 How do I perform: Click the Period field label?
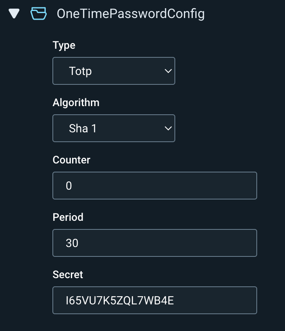68,217
